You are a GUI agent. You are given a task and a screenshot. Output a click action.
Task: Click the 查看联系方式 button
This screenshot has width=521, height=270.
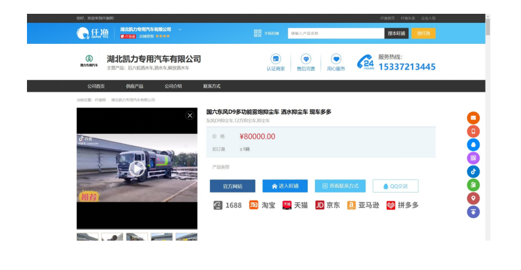click(341, 186)
